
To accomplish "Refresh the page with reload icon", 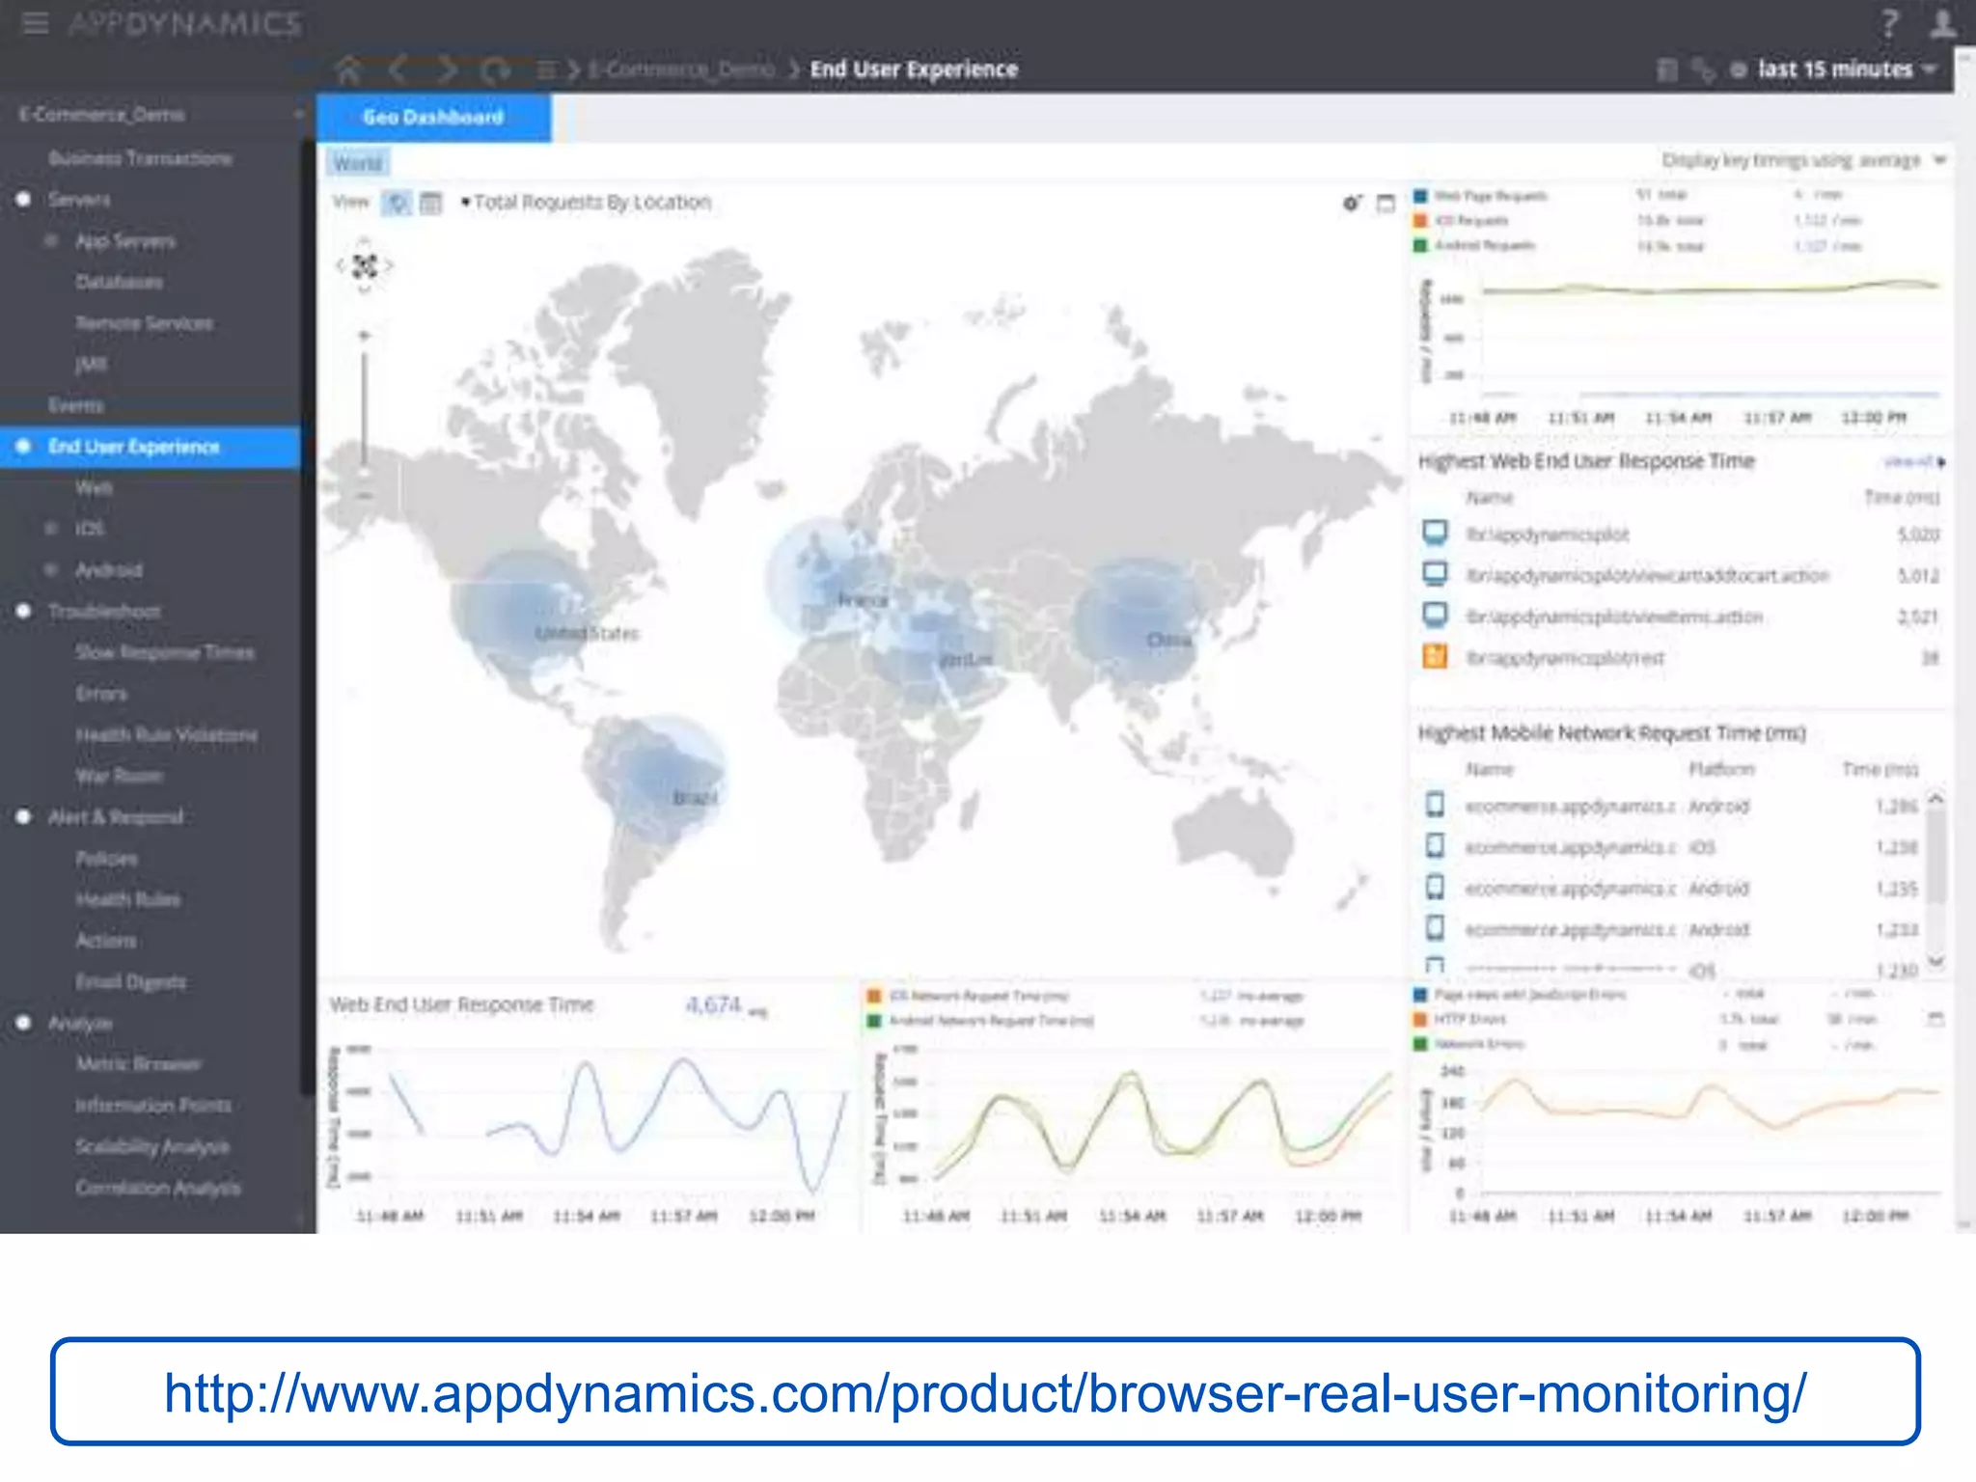I will 496,69.
